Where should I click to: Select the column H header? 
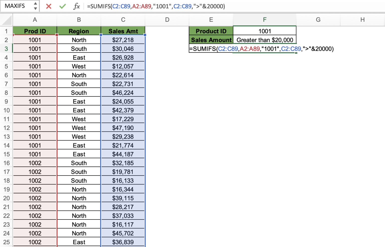click(x=362, y=19)
